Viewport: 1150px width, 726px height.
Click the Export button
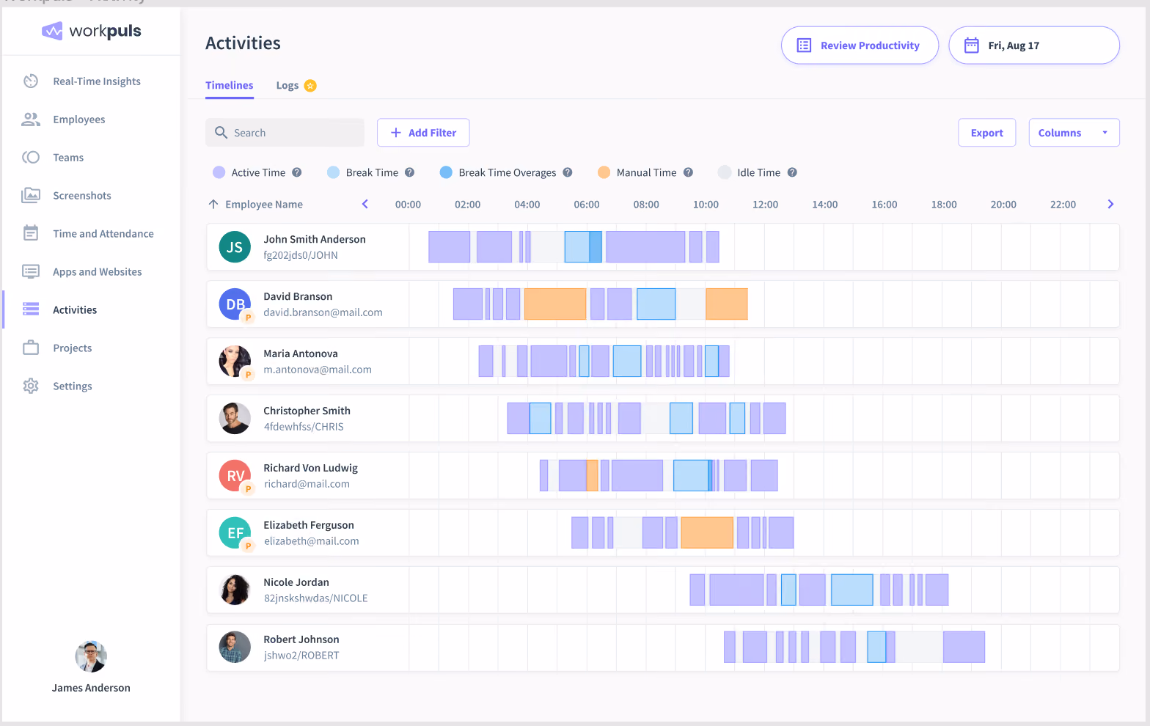pyautogui.click(x=986, y=133)
